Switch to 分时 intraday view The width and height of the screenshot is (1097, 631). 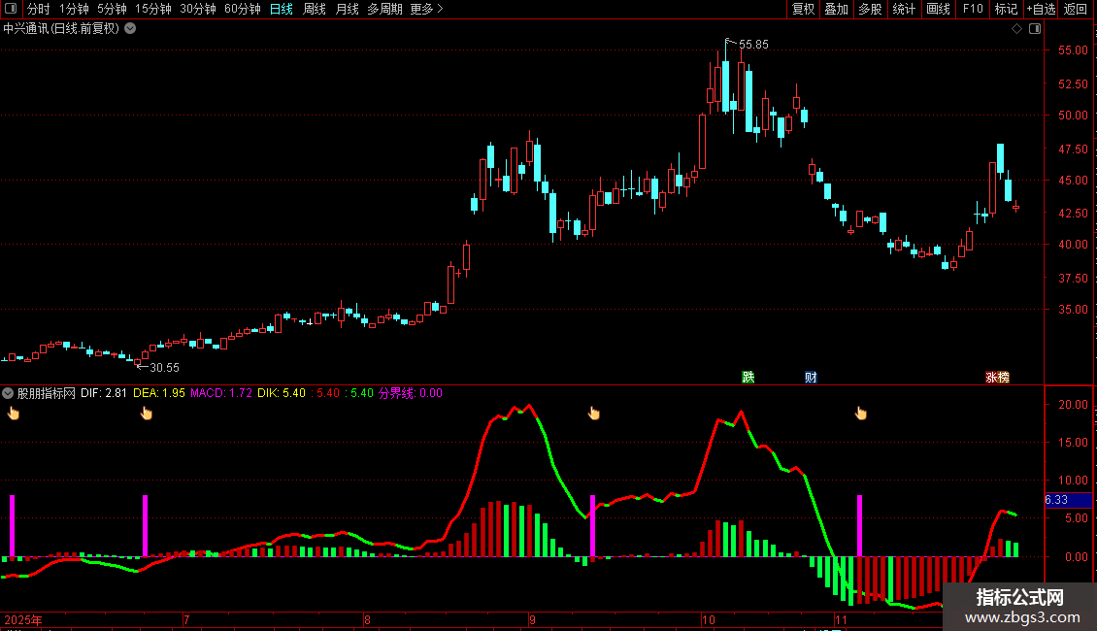tap(39, 9)
